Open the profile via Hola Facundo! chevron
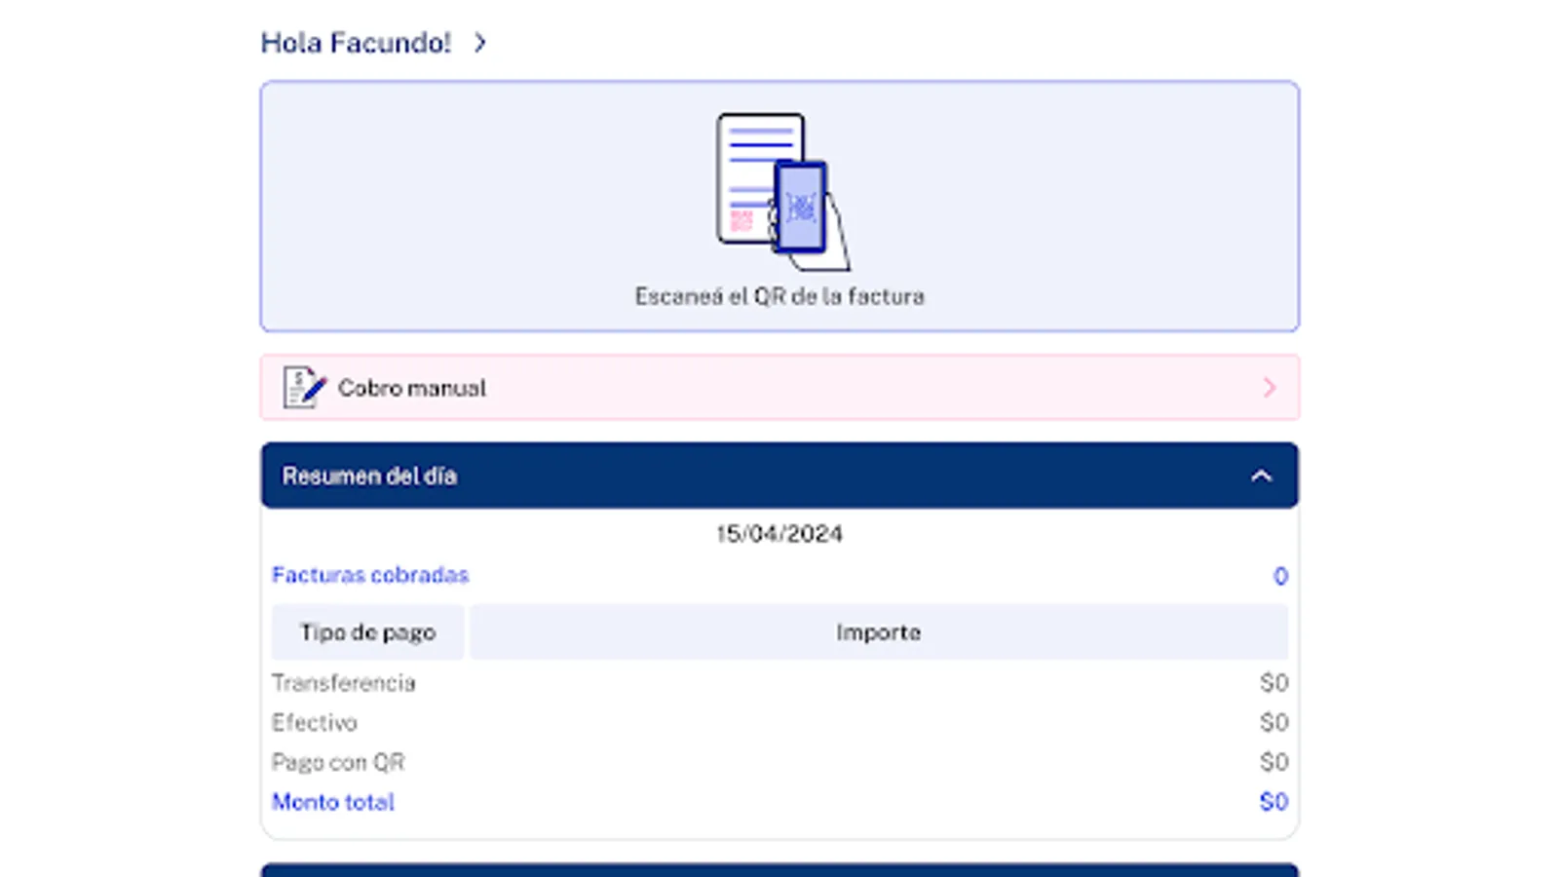Viewport: 1559px width, 877px height. pyautogui.click(x=479, y=43)
